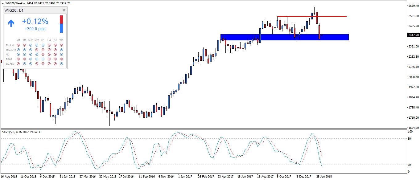Click the AO signal dot under H1
Image resolution: width=420 pixels, height=180 pixels.
click(x=43, y=54)
